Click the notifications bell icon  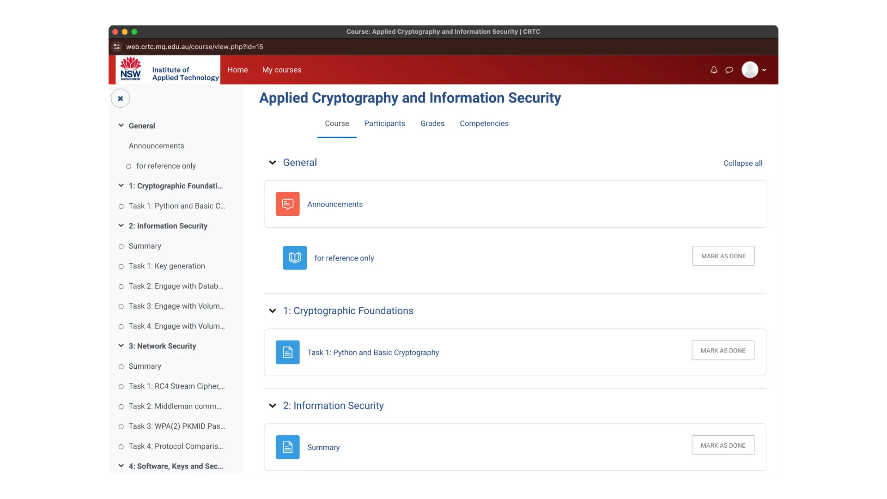pos(714,70)
